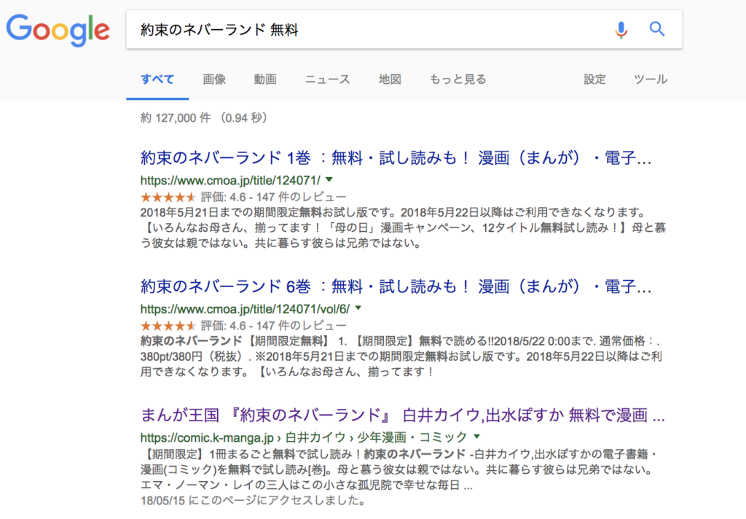Viewport: 746px width, 519px height.
Task: Select the すべて tab
Action: [x=157, y=79]
